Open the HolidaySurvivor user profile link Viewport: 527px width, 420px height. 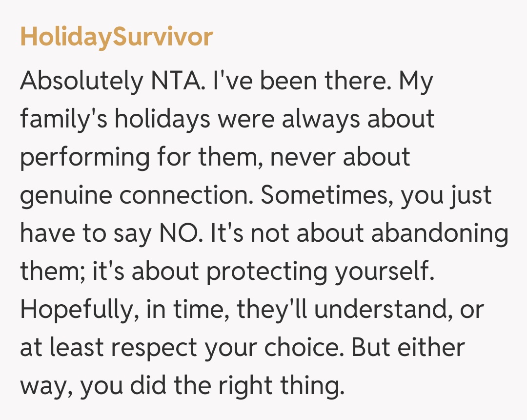pos(116,37)
